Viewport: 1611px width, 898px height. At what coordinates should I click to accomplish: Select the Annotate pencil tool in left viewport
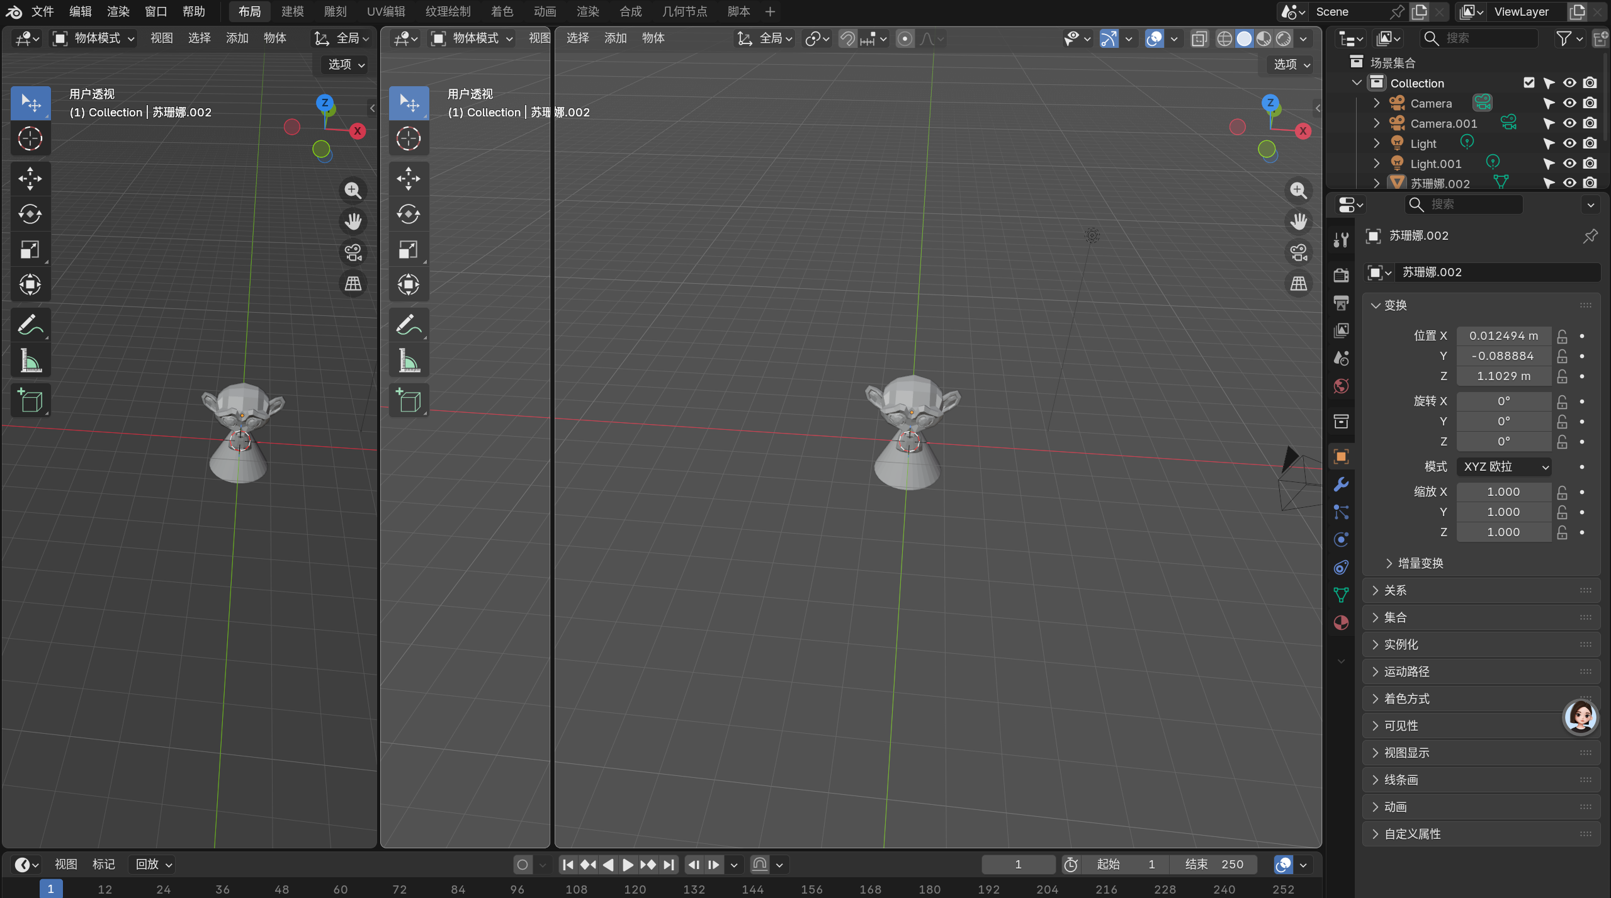(30, 325)
